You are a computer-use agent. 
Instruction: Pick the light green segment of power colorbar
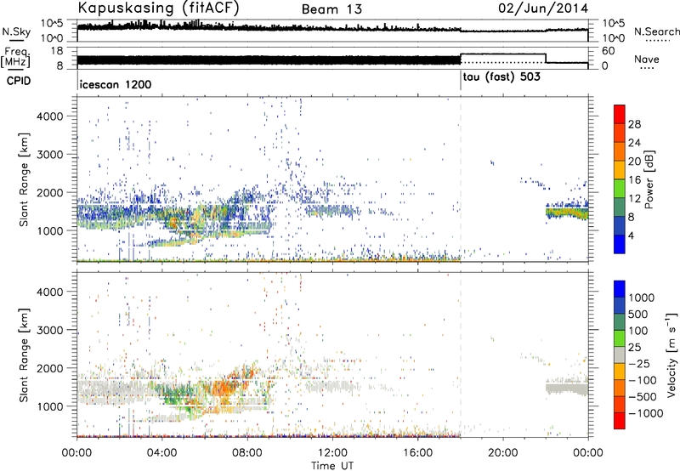coord(620,188)
